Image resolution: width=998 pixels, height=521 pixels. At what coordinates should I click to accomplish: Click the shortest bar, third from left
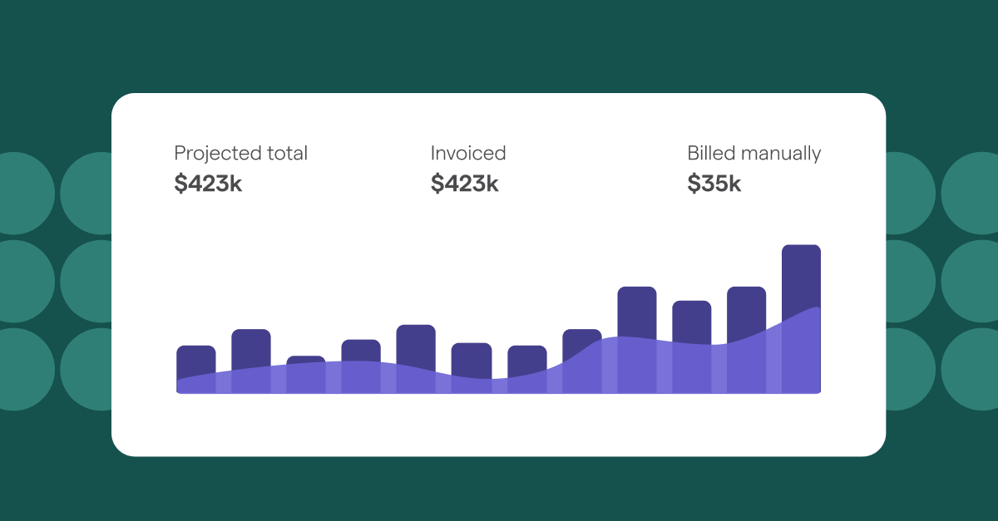pyautogui.click(x=306, y=360)
